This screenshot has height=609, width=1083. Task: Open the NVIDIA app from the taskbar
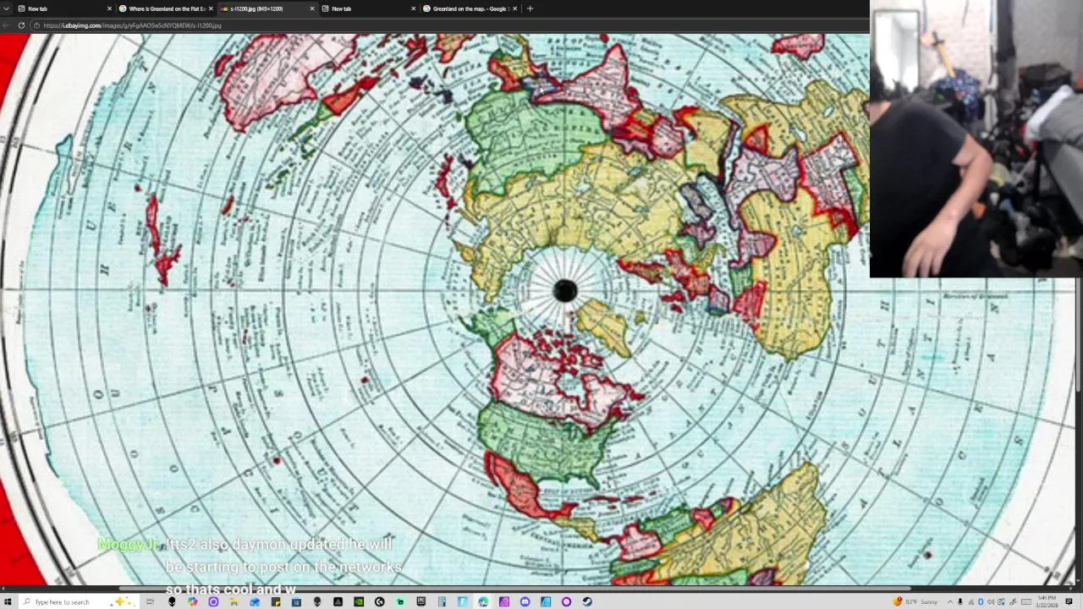[x=358, y=601]
